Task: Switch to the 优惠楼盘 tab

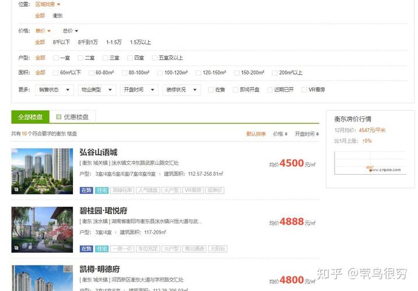Action: [72, 117]
